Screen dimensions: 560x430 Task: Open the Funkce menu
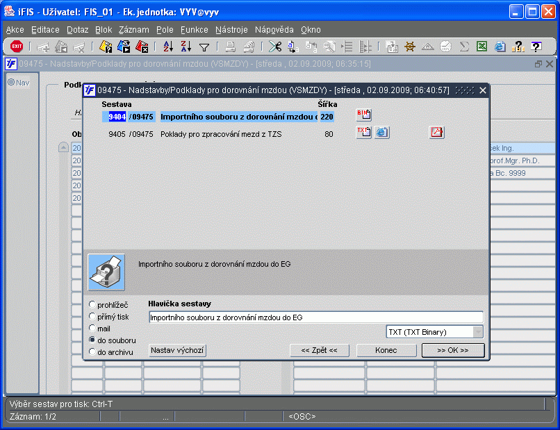coord(195,30)
